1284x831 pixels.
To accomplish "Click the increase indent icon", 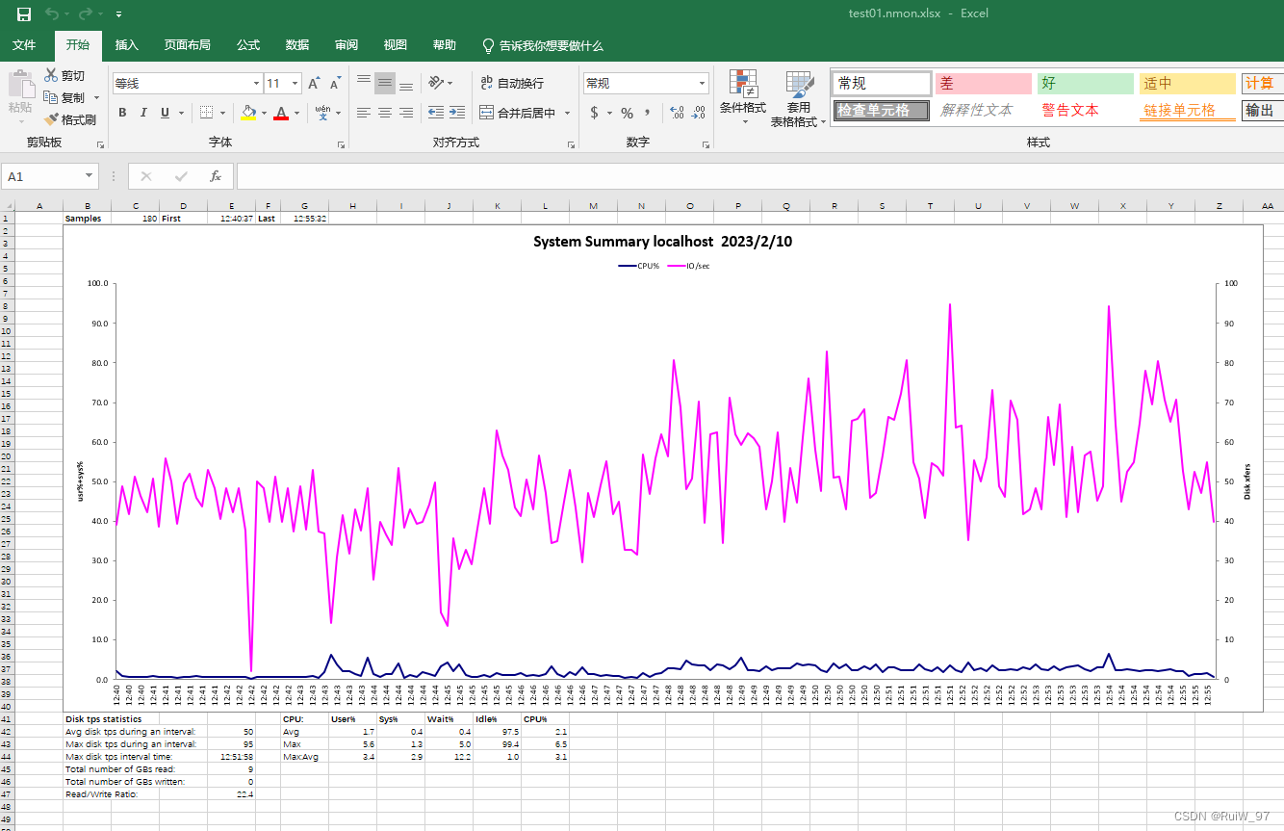I will (457, 113).
